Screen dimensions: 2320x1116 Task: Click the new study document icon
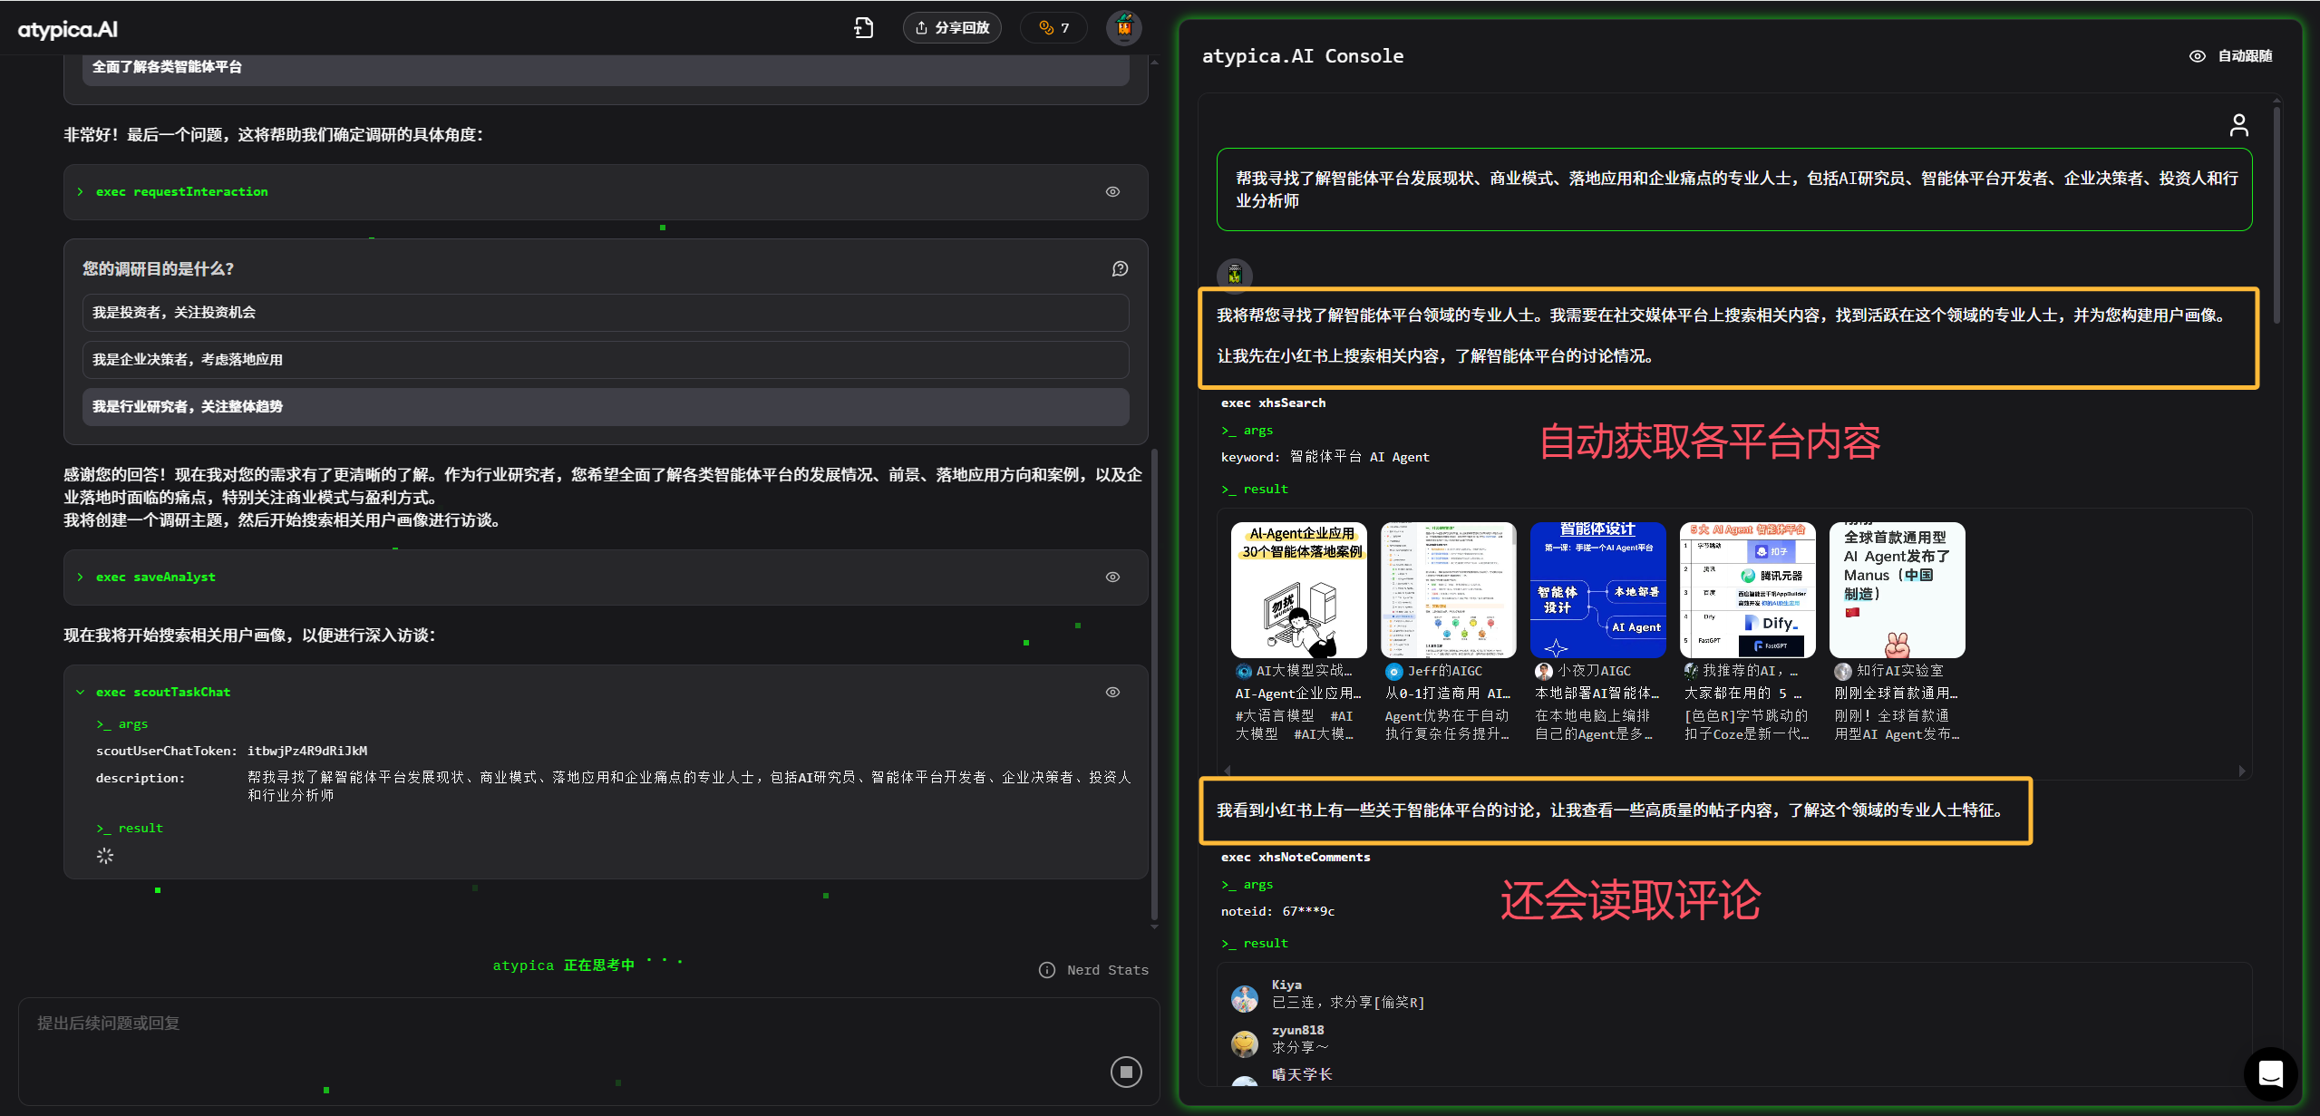(x=863, y=28)
